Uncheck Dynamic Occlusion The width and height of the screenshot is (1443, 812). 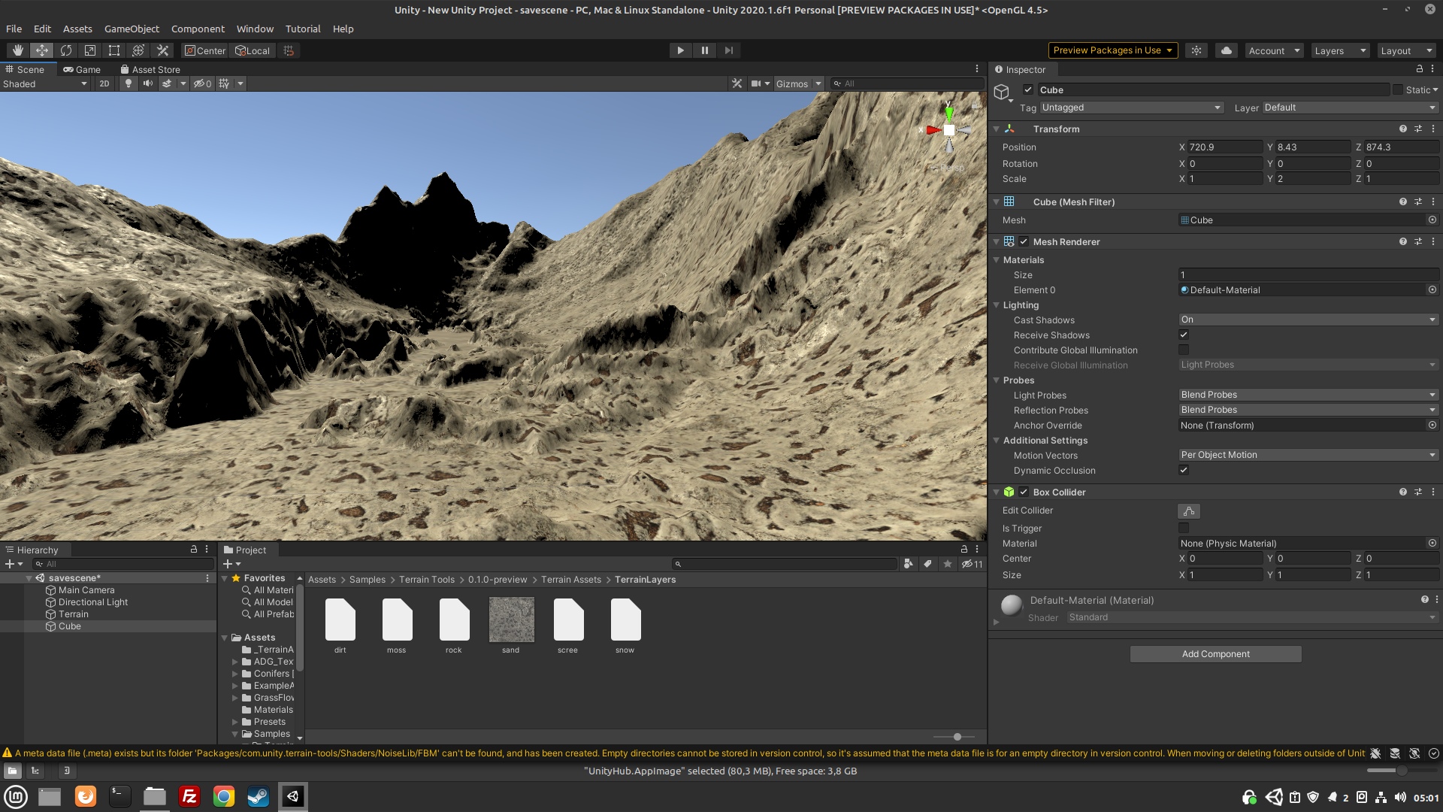click(1184, 470)
